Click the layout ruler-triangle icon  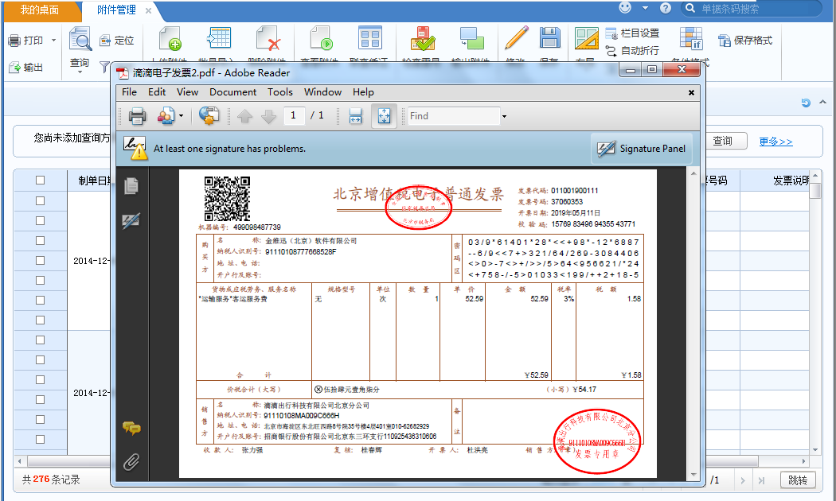point(587,38)
